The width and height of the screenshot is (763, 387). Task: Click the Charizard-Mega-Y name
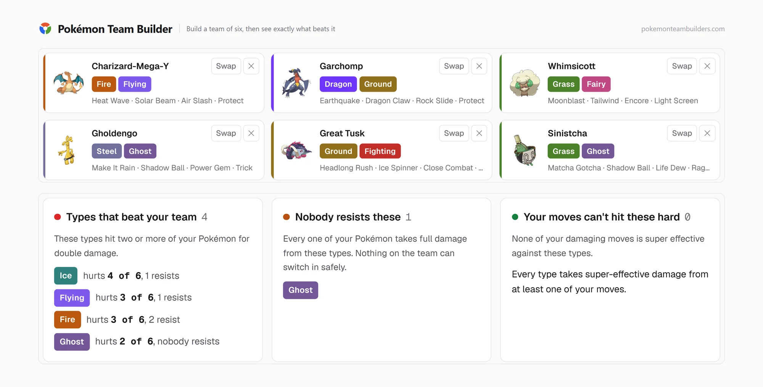tap(130, 66)
